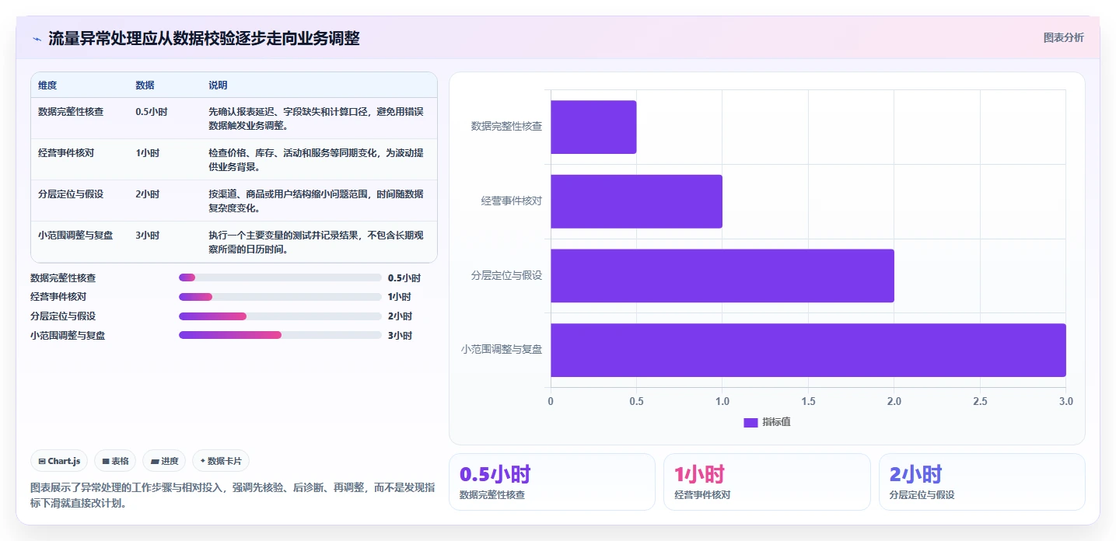The image size is (1116, 541).
Task: Click the 1小时 value beside the progress bar
Action: click(x=400, y=297)
